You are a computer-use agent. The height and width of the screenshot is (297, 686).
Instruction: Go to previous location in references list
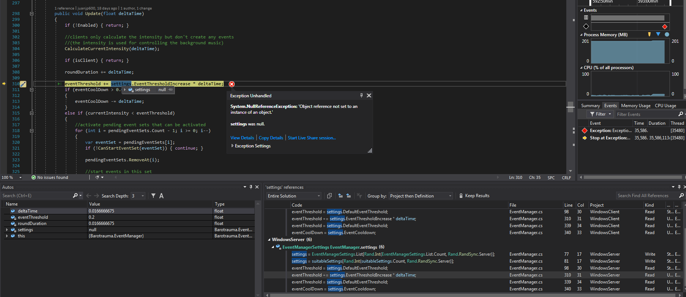pos(340,196)
